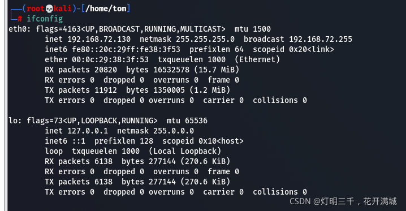Click the netmask 255.255.255.0 value
This screenshot has width=406, height=211.
pos(205,39)
